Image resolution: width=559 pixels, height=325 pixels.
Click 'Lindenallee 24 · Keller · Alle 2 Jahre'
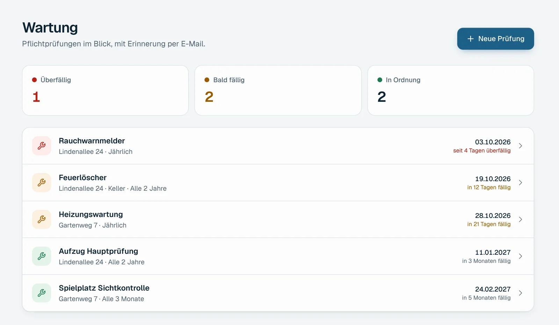112,188
